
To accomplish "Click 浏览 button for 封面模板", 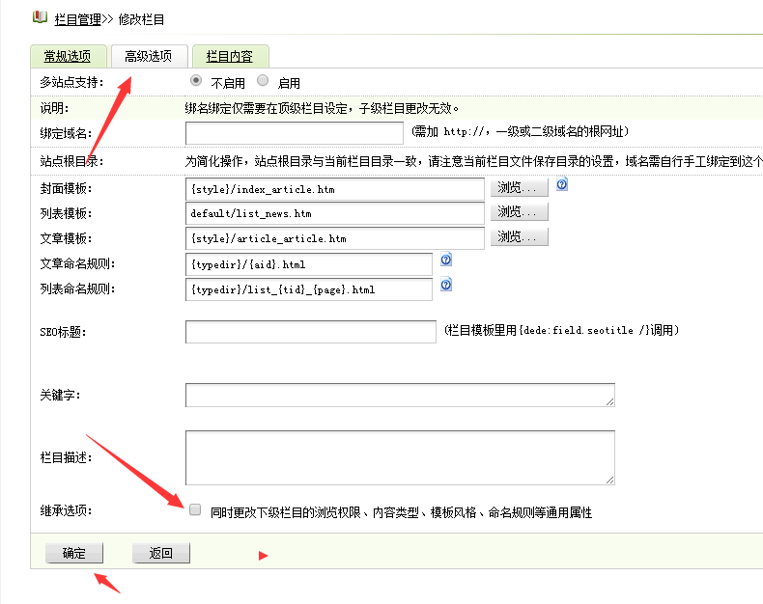I will point(522,187).
